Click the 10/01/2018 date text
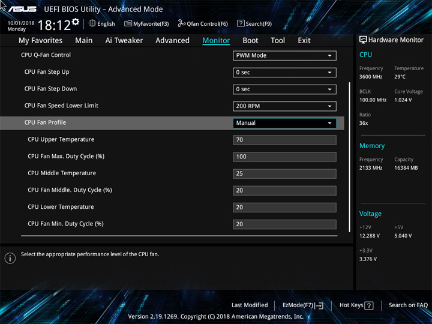This screenshot has width=432, height=324. pos(21,23)
